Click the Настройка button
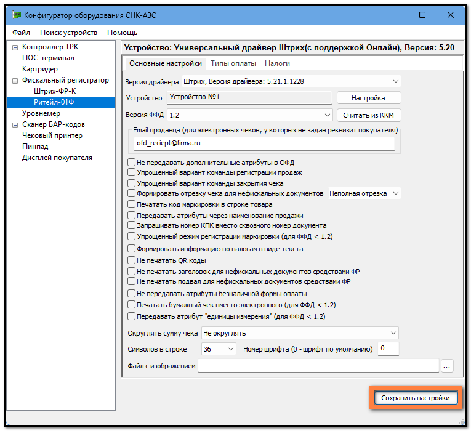The height and width of the screenshot is (431, 471). point(369,98)
